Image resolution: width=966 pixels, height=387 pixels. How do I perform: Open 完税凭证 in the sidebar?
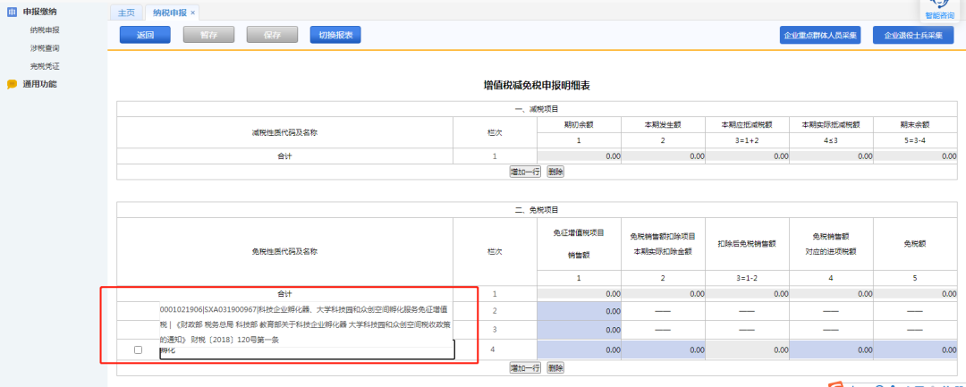[x=45, y=66]
